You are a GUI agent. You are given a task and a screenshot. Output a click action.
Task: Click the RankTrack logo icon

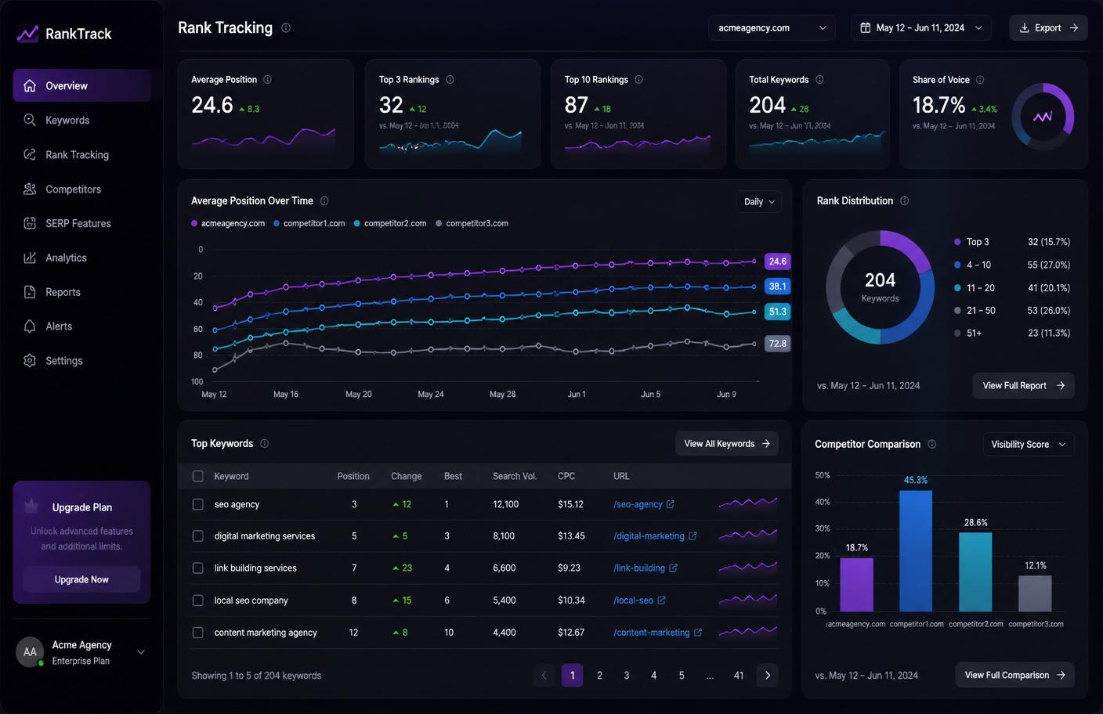coord(27,34)
